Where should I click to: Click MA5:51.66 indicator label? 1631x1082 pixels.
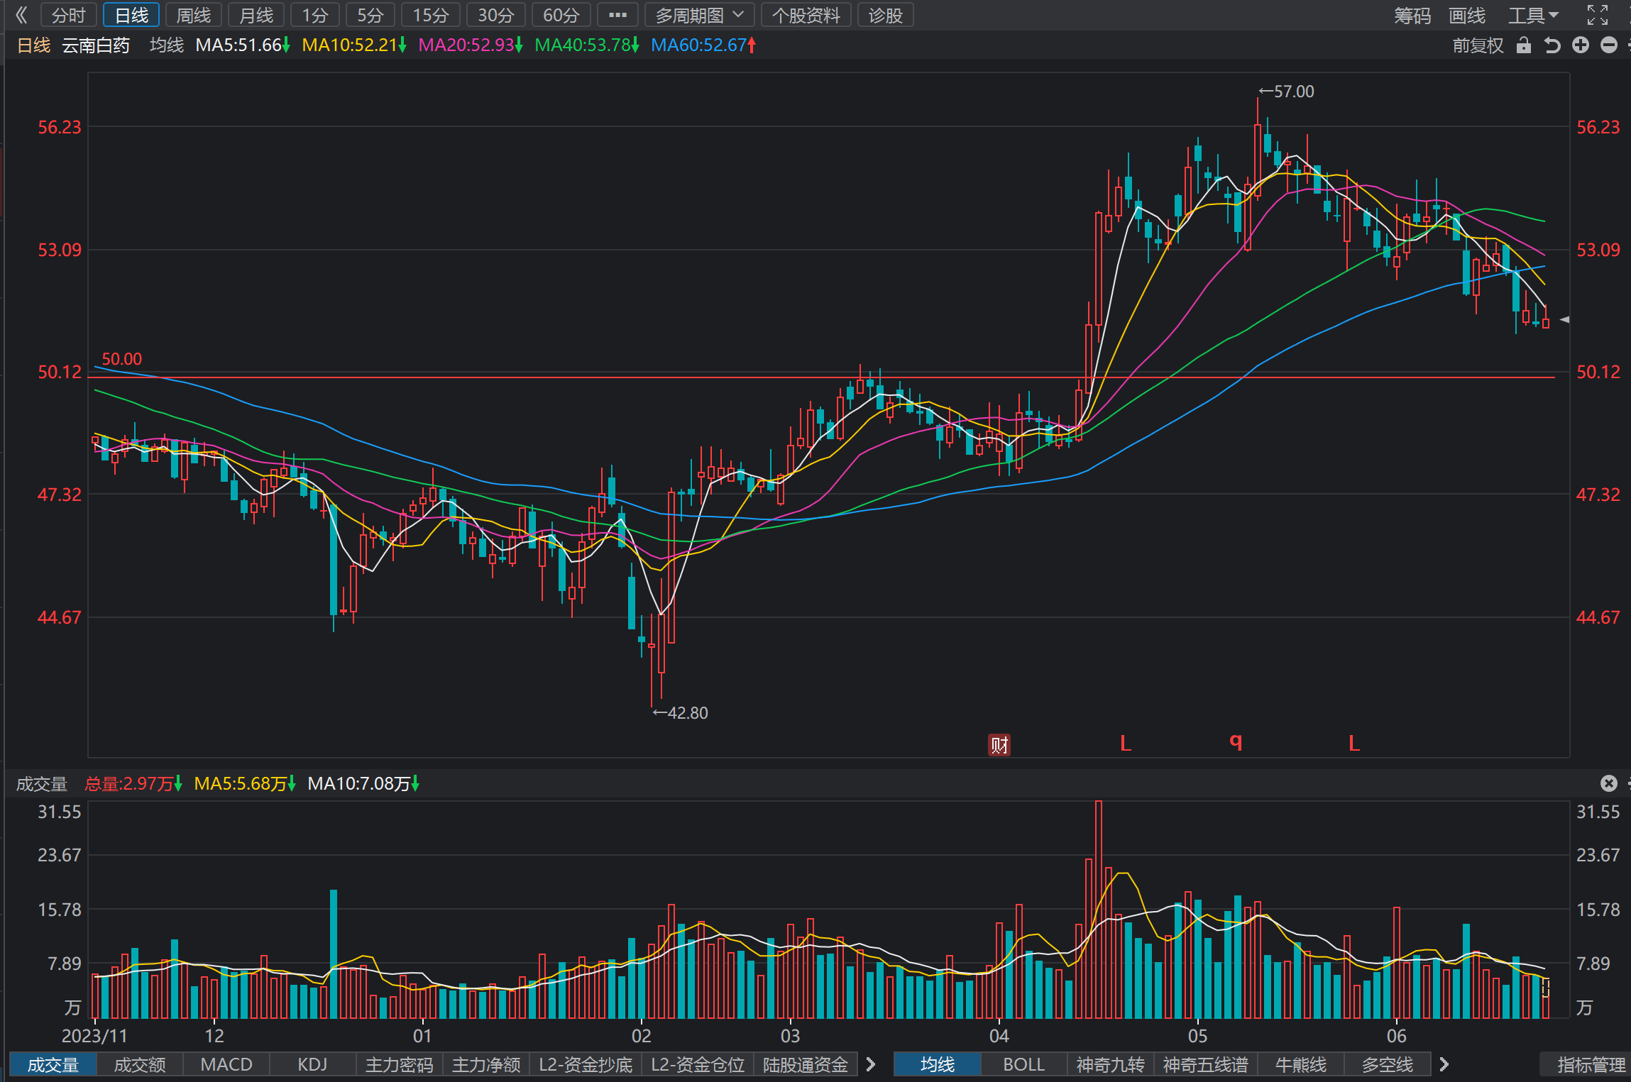[x=242, y=45]
